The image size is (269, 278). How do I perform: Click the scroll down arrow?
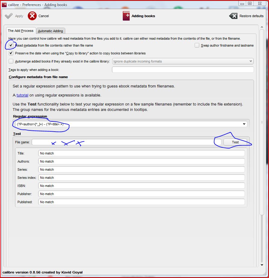[x=262, y=265]
